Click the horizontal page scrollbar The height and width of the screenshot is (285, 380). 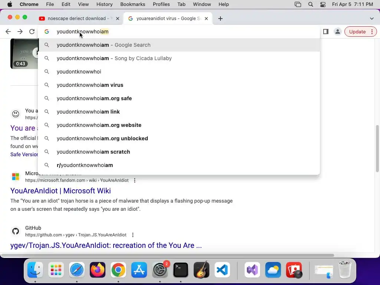pyautogui.click(x=167, y=255)
